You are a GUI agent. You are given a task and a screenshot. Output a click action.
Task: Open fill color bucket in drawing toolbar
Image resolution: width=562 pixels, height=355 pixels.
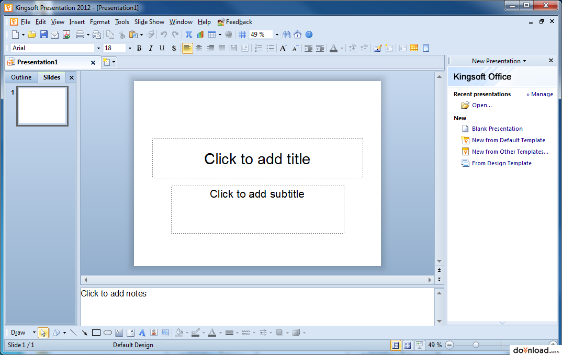179,333
